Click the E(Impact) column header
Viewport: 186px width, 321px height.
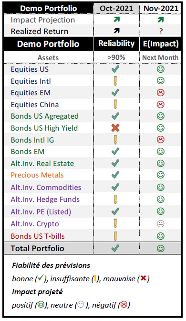pos(161,44)
